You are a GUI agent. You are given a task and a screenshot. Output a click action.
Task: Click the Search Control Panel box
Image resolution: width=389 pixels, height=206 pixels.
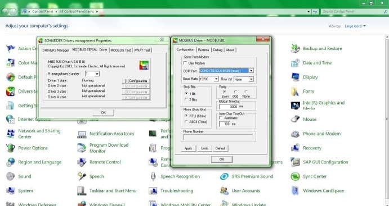pyautogui.click(x=354, y=12)
